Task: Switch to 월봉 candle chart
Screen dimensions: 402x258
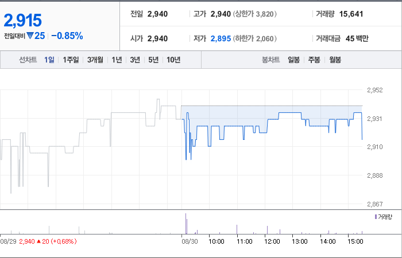Action: [x=335, y=60]
